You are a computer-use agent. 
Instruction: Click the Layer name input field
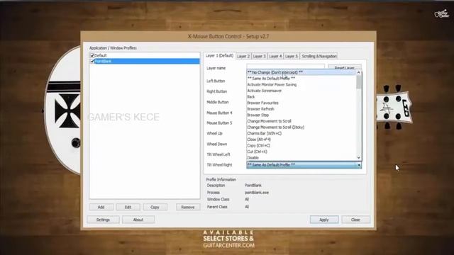tap(285, 67)
